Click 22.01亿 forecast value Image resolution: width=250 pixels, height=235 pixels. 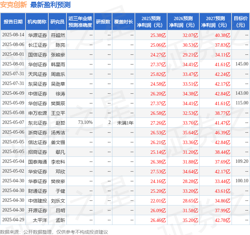click(x=158, y=201)
